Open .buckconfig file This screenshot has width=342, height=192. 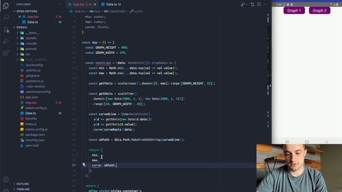point(34,65)
